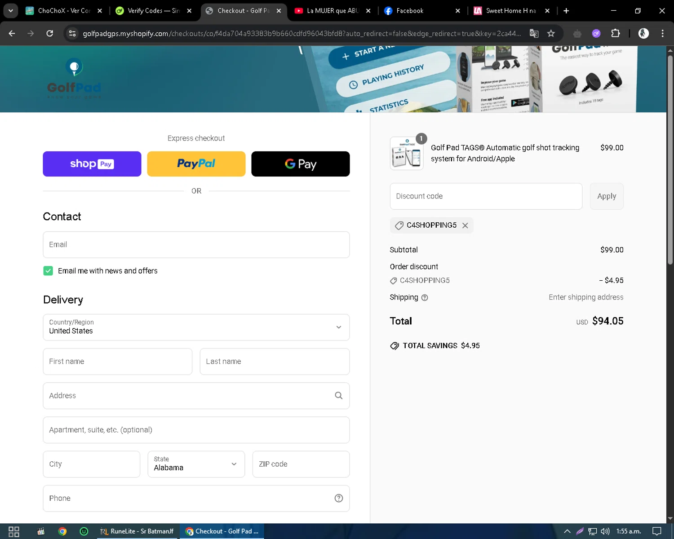This screenshot has width=674, height=539.
Task: Open RuneLite - Sr BatmanJf in taskbar
Action: pos(137,531)
